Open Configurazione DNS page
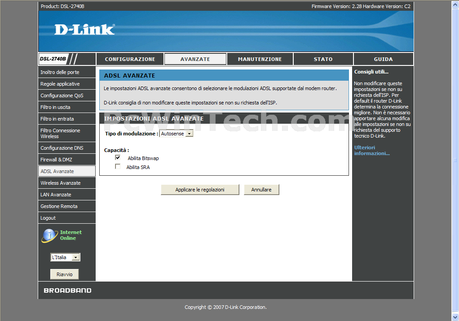 67,148
